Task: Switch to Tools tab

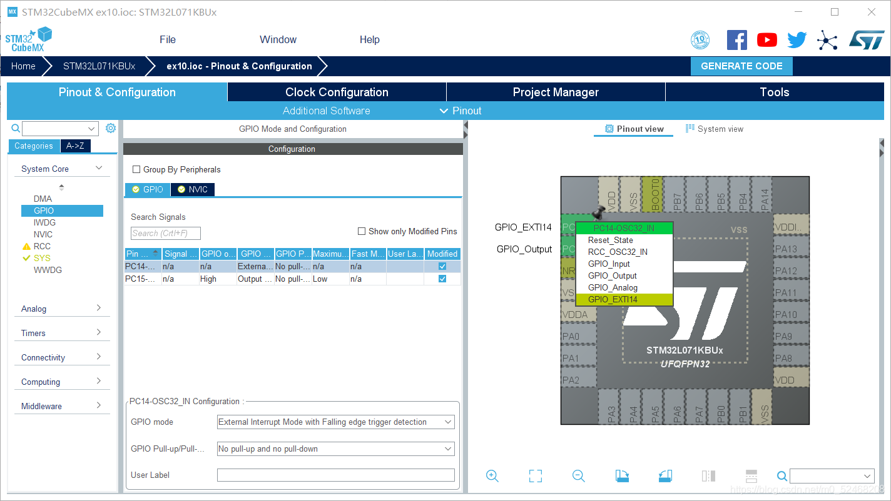Action: point(775,92)
